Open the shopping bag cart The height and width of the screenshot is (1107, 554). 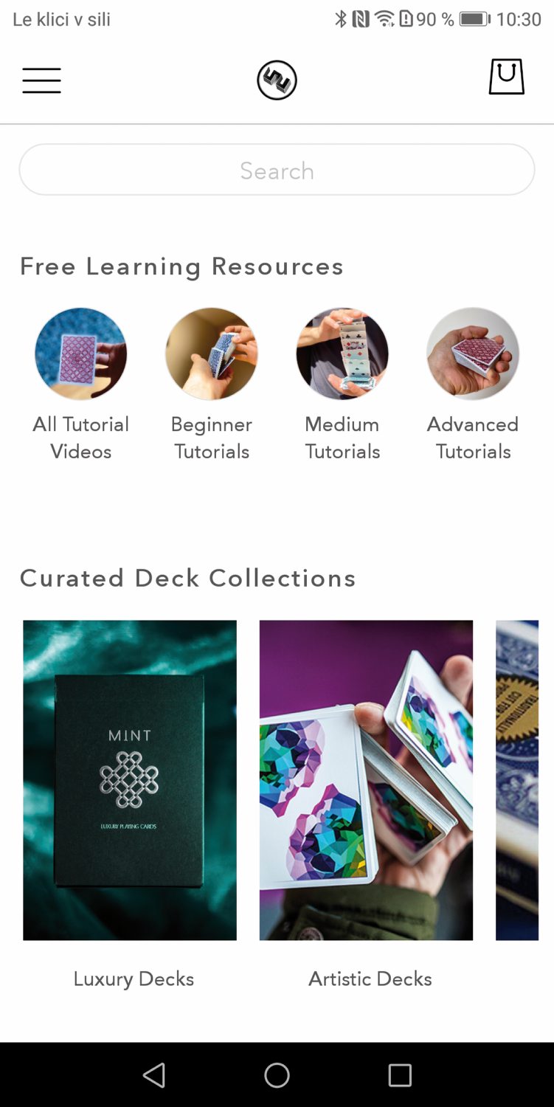click(x=507, y=77)
